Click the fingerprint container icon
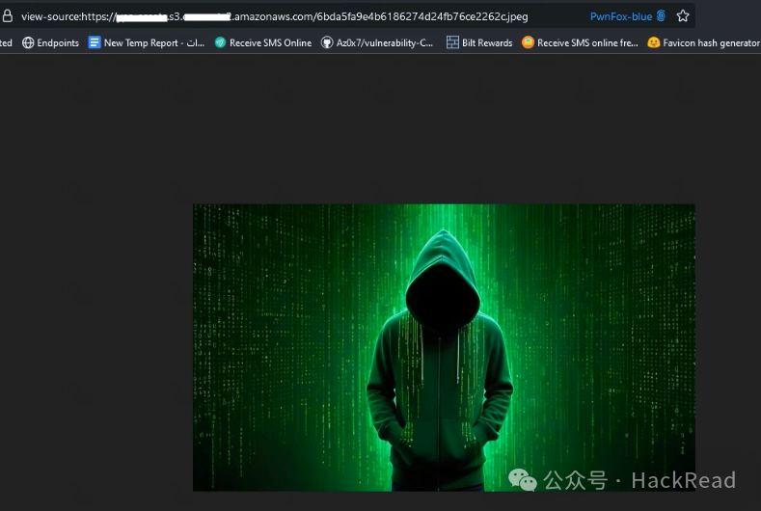The width and height of the screenshot is (761, 511). [x=661, y=16]
